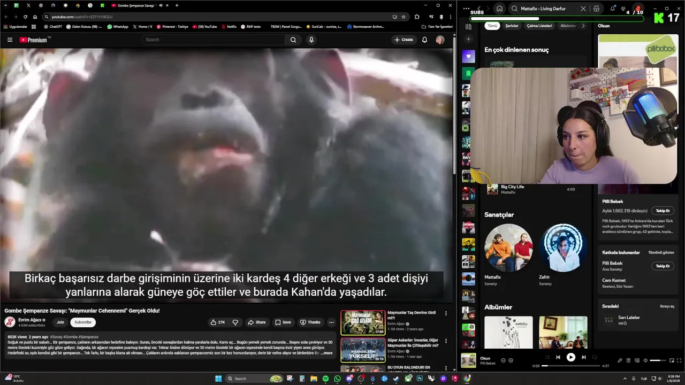The image size is (685, 385).
Task: Open the YouTube guide hamburger menu
Action: click(10, 40)
